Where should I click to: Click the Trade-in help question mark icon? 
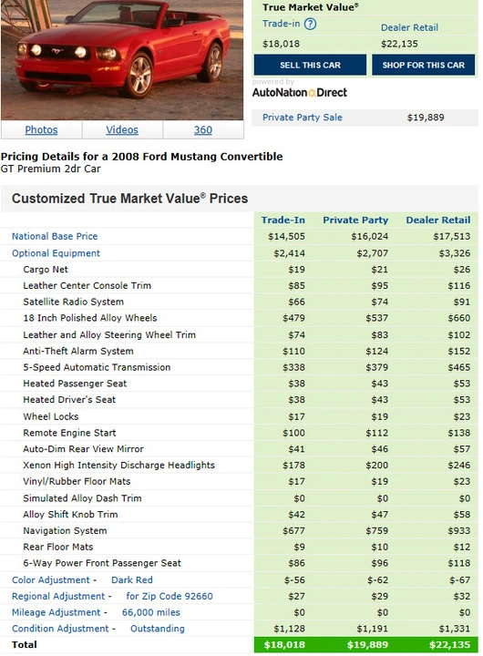(x=310, y=24)
